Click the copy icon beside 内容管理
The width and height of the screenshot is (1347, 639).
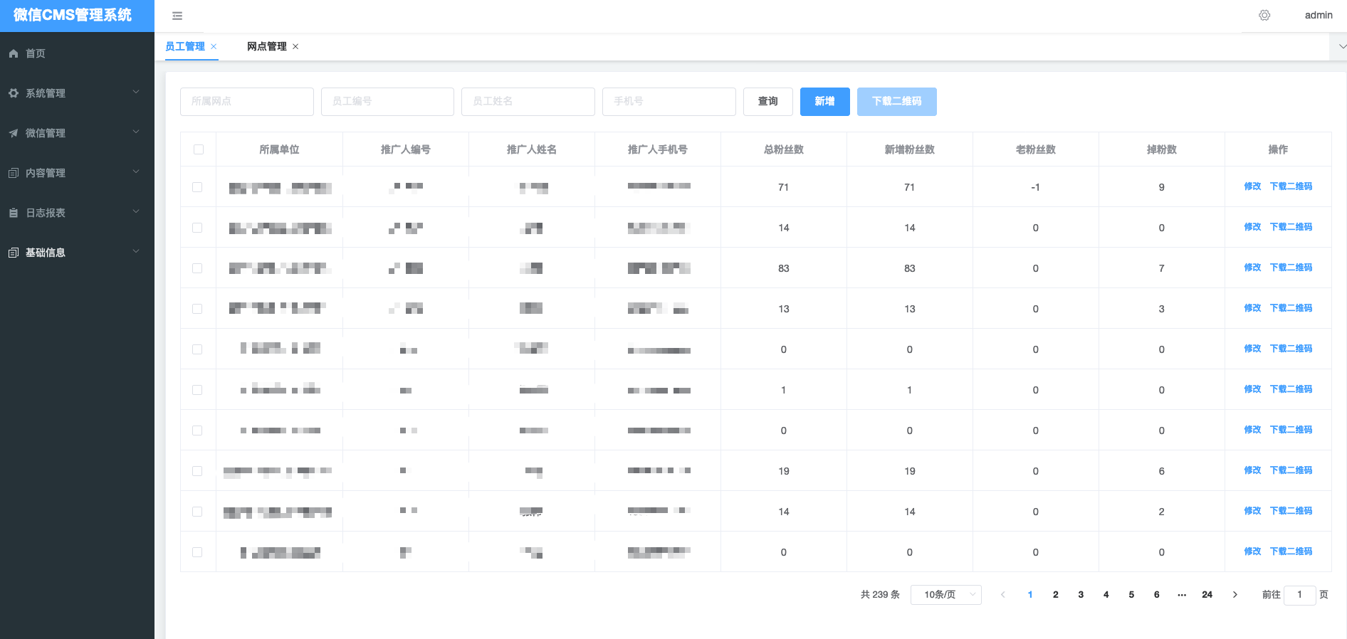coord(14,173)
